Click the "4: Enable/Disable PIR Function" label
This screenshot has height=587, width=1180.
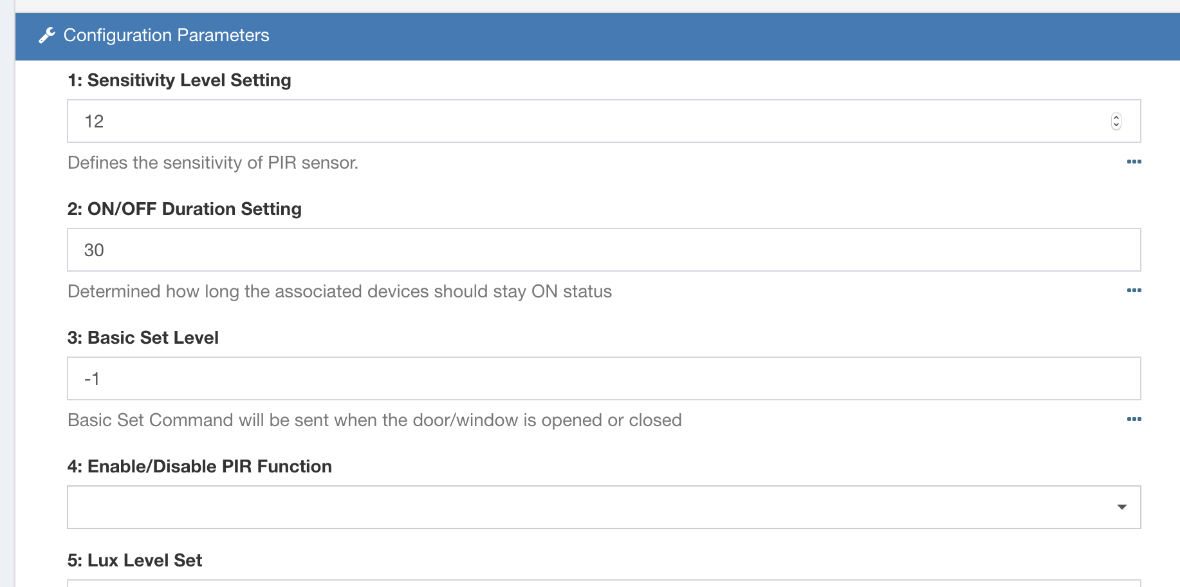tap(199, 467)
